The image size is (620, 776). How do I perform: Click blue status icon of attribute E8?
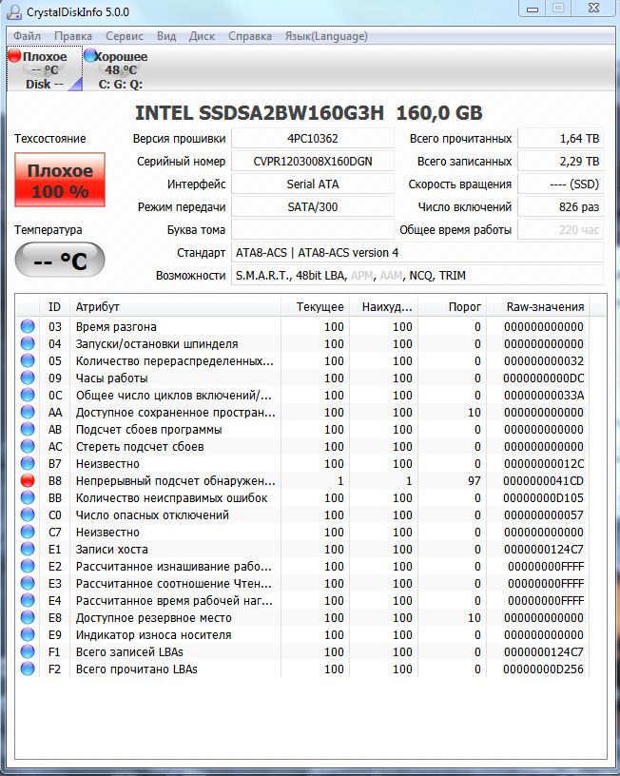[x=28, y=617]
